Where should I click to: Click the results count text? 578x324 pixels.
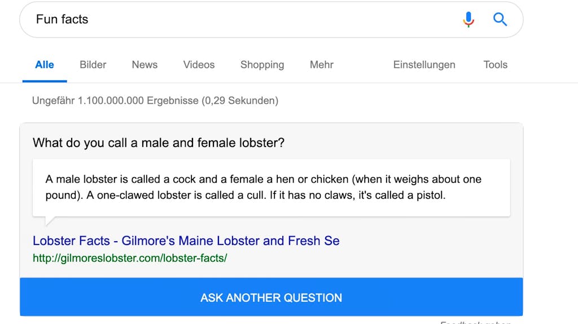(155, 100)
